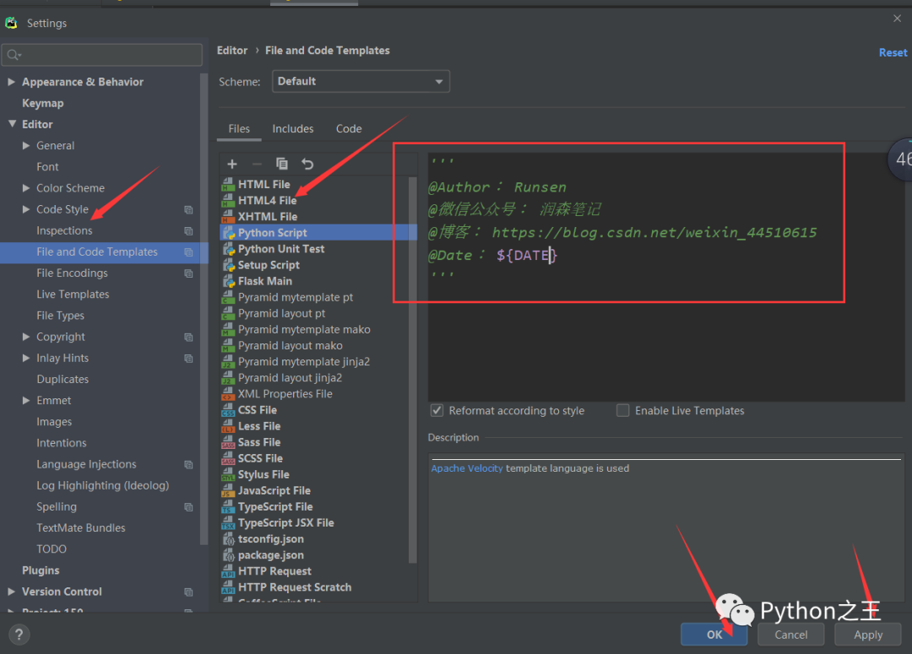Expand Appearance & Behavior section
This screenshot has width=912, height=654.
(x=11, y=82)
